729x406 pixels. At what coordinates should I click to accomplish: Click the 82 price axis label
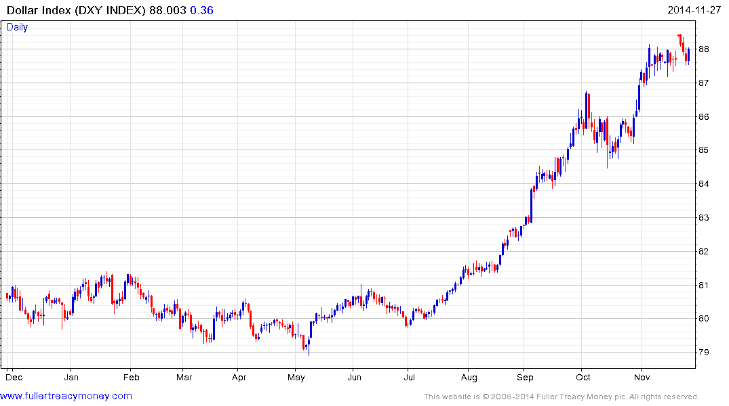click(x=704, y=252)
